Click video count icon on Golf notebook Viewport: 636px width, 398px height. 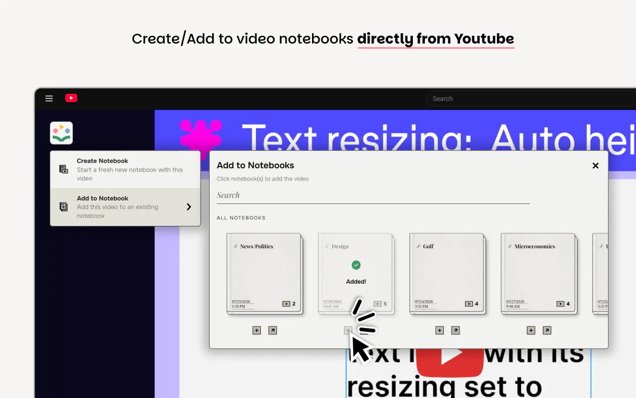pos(469,304)
